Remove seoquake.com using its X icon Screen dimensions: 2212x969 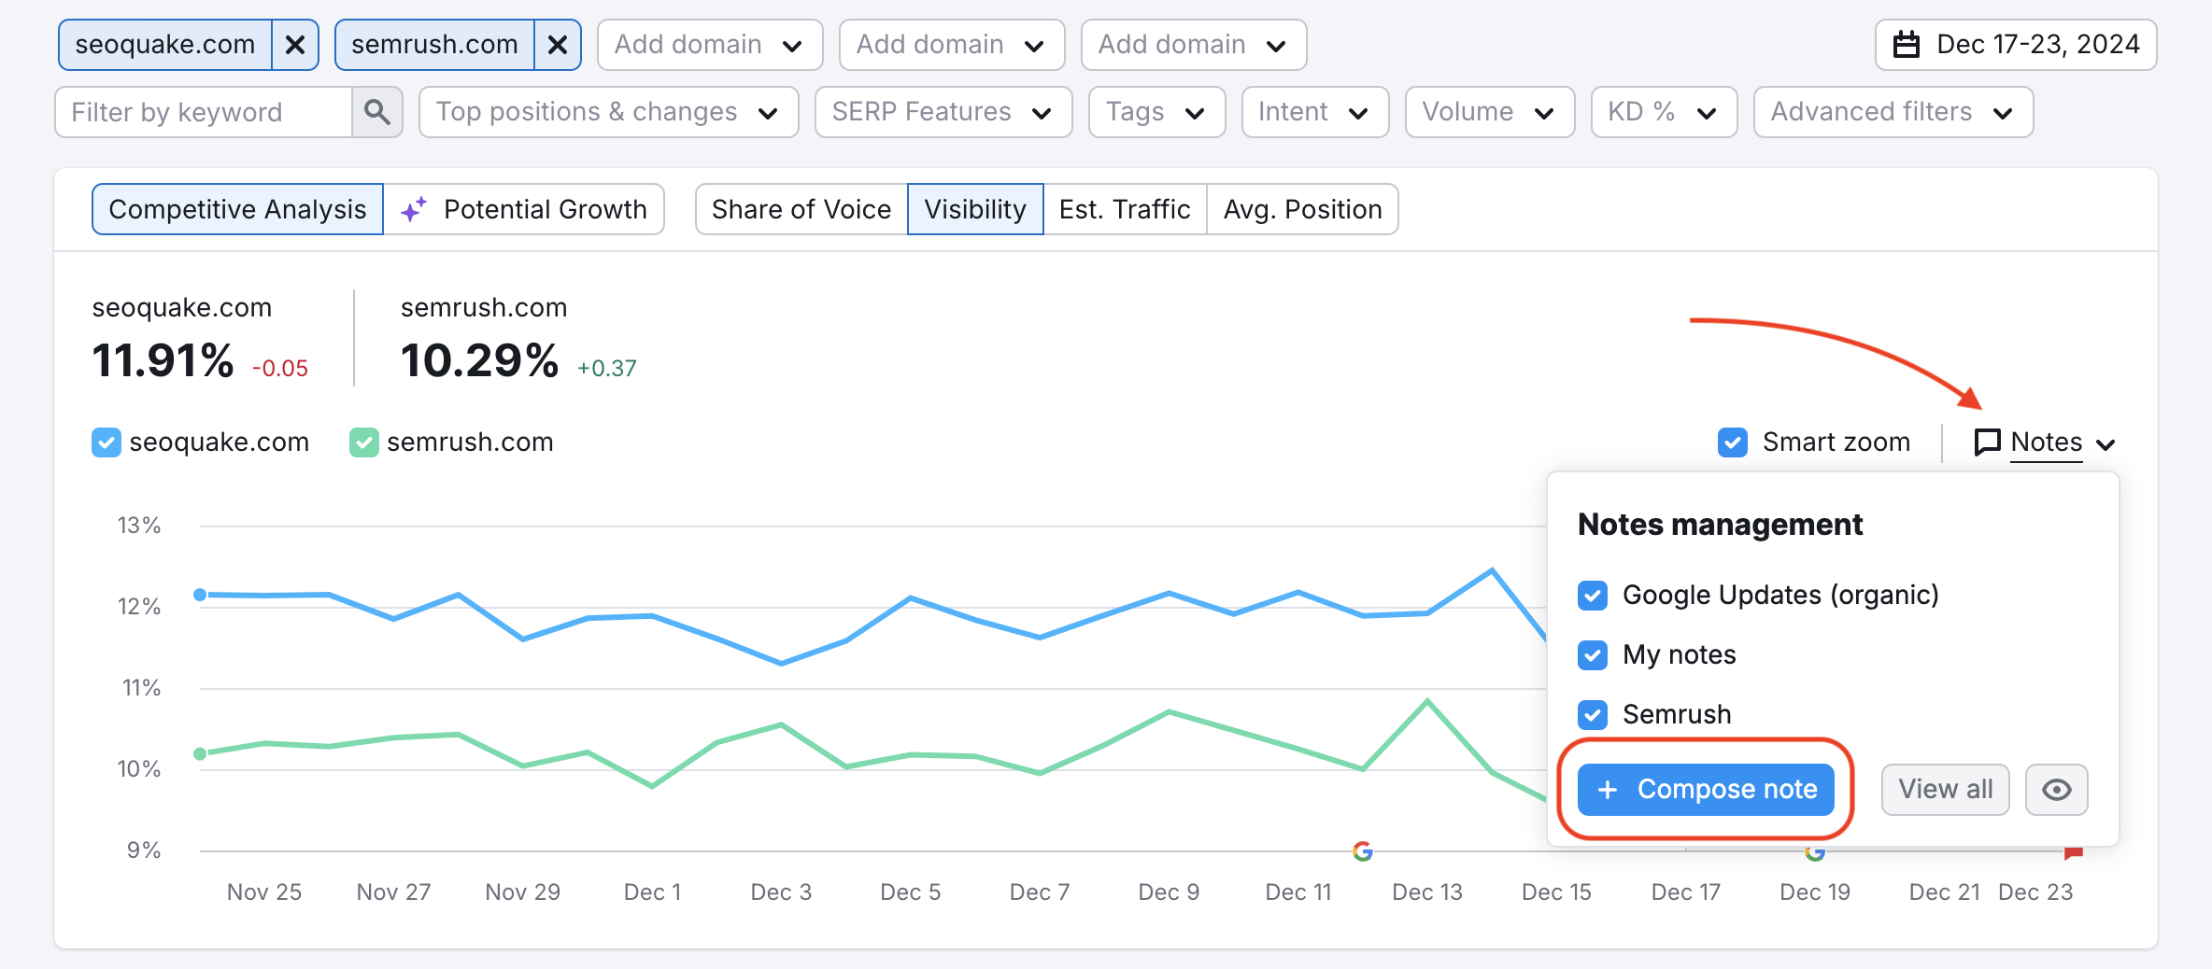click(x=295, y=44)
